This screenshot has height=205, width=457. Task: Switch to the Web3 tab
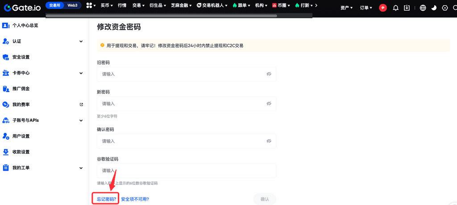72,5
